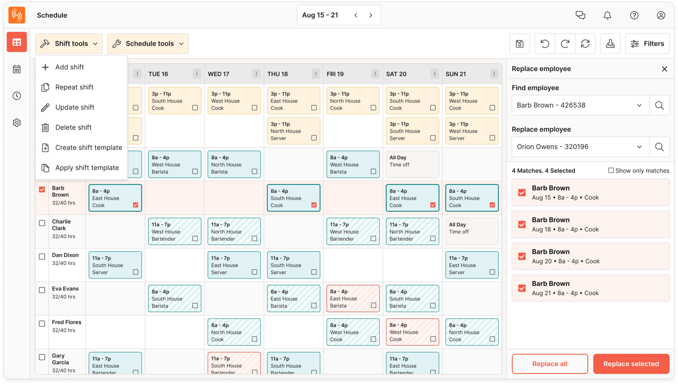Click Saturday All Day Time off block
The height and width of the screenshot is (384, 678).
tap(412, 164)
